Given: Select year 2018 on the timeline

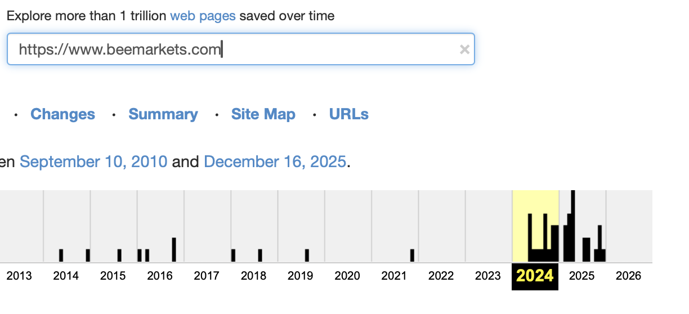Looking at the screenshot, I should pyautogui.click(x=253, y=276).
